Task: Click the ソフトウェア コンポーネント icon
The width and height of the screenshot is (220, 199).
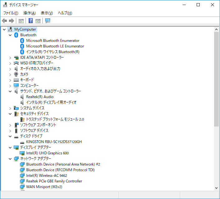Action: pyautogui.click(x=17, y=125)
